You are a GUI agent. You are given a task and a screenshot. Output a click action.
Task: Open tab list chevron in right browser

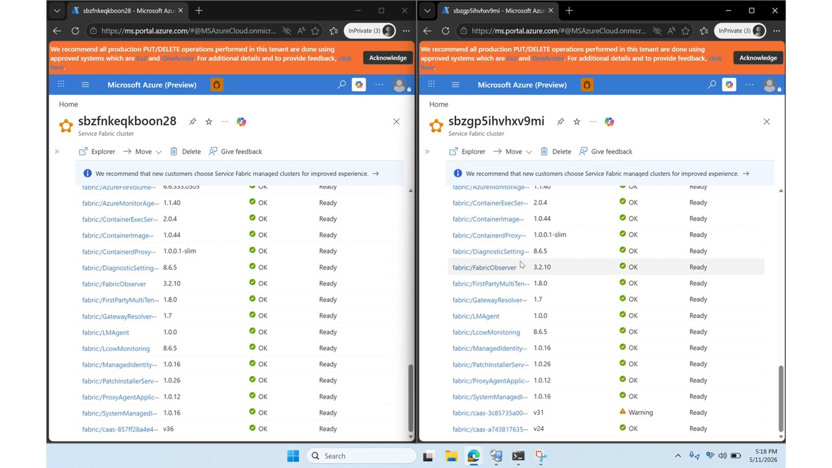click(x=427, y=10)
